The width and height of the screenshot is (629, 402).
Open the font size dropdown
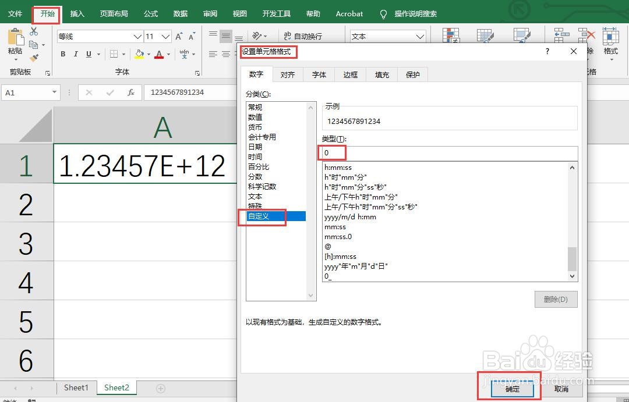(x=165, y=36)
